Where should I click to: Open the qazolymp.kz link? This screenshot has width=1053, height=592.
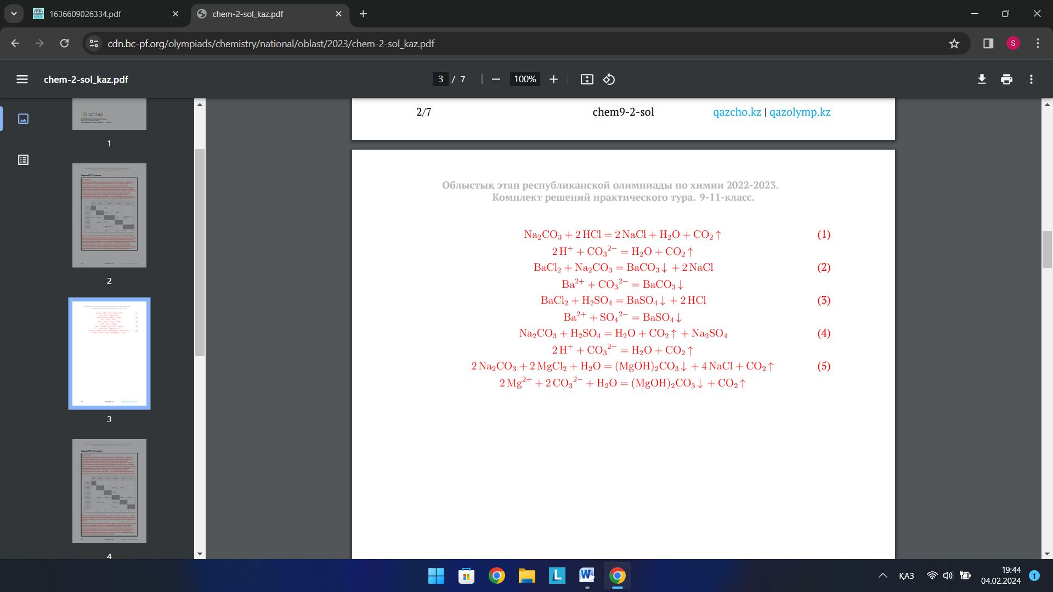[x=800, y=112]
